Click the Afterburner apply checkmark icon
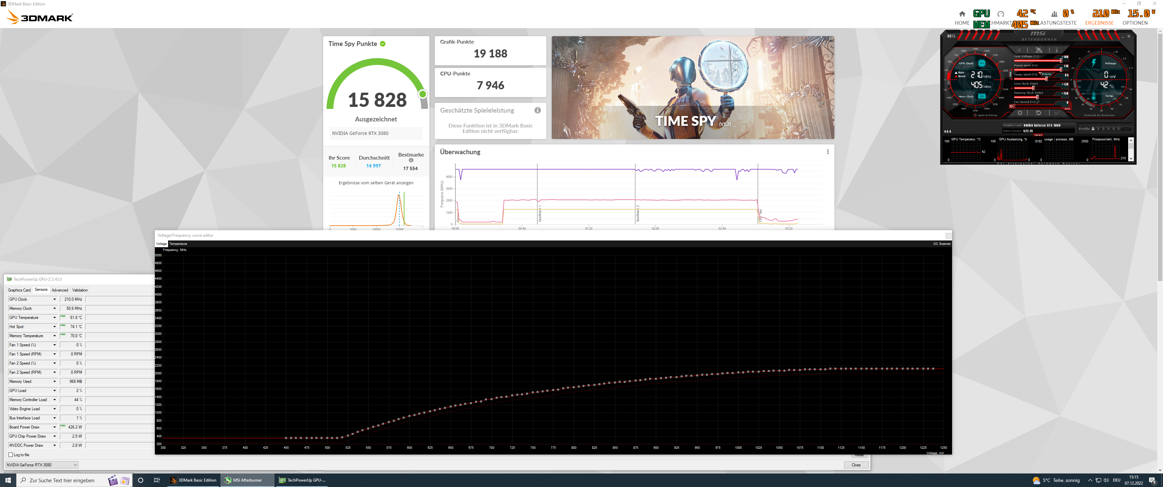 click(1058, 113)
